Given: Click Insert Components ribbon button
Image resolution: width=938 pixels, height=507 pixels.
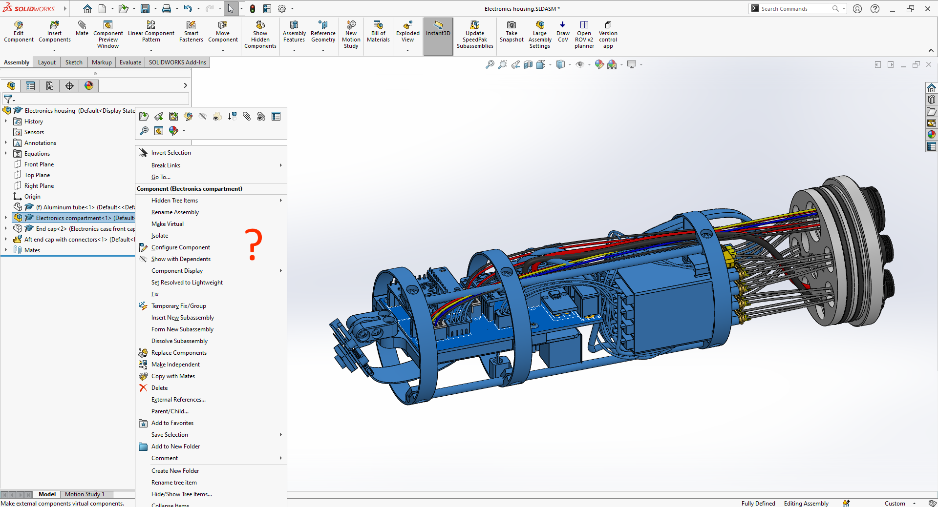Looking at the screenshot, I should [55, 32].
